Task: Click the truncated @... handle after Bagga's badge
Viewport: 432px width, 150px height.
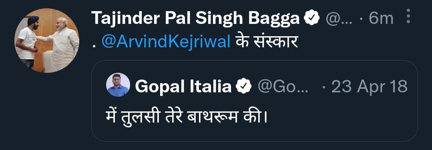Action: (339, 19)
